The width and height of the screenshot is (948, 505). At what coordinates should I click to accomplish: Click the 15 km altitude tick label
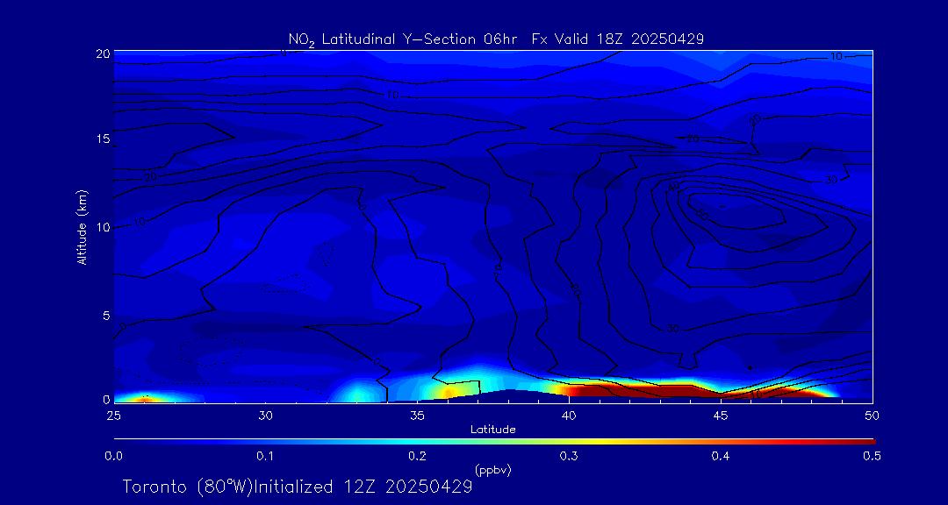coord(102,139)
